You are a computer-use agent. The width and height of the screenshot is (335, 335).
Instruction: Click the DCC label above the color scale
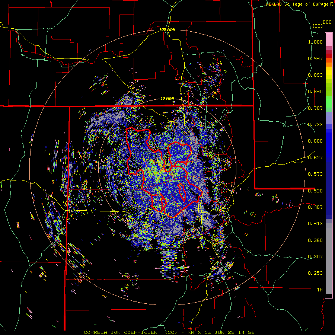pyautogui.click(x=327, y=22)
